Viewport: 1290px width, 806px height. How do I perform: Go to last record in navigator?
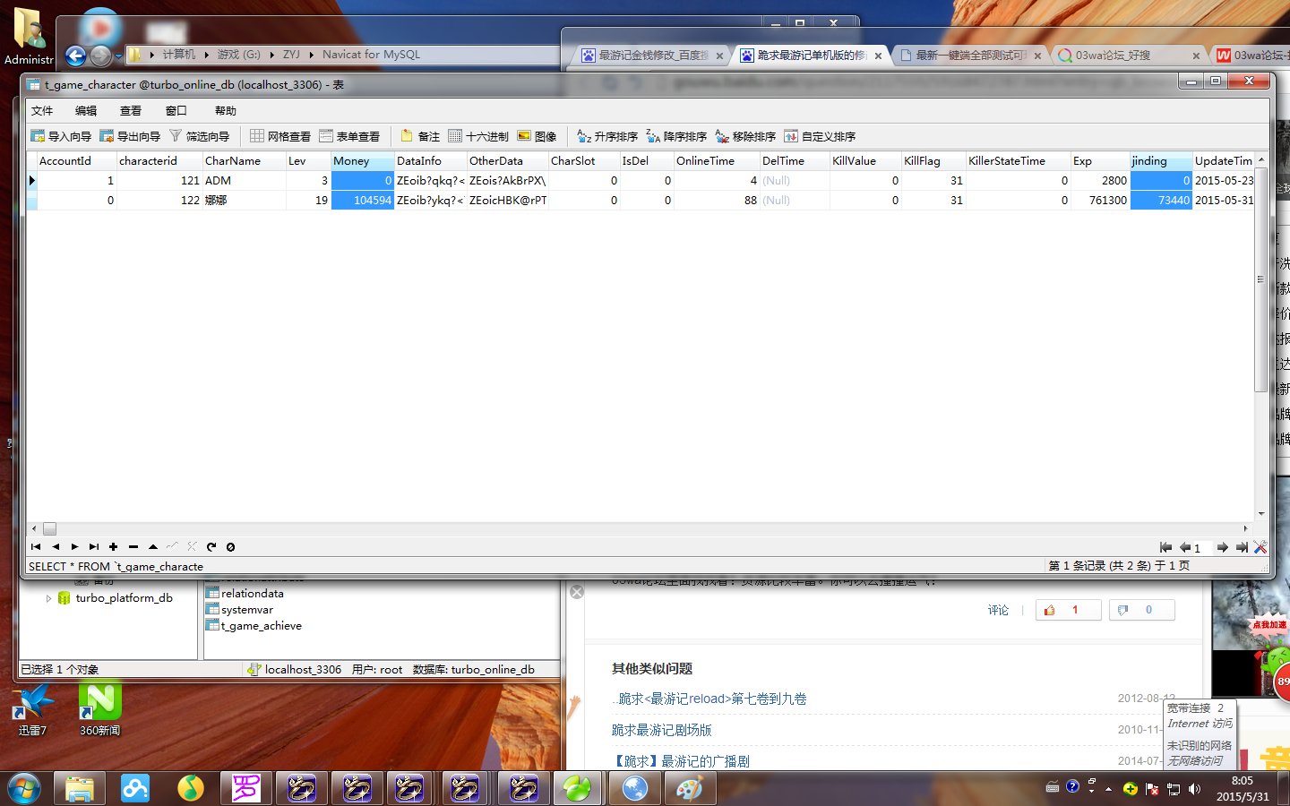pyautogui.click(x=94, y=546)
